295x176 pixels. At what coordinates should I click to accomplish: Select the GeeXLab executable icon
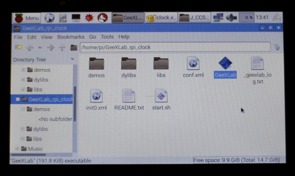tap(225, 63)
